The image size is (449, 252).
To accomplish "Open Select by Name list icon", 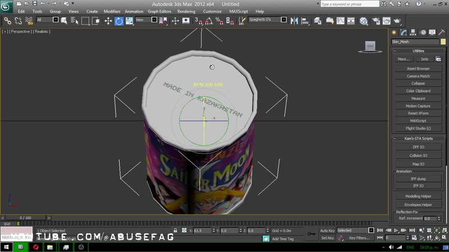I will (75, 21).
